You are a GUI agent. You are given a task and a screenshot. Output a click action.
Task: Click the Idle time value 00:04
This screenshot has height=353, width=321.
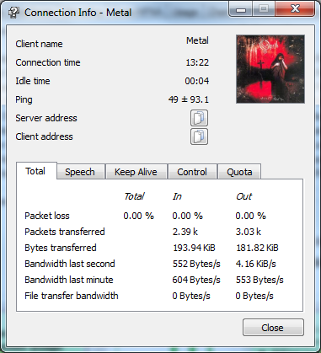197,81
